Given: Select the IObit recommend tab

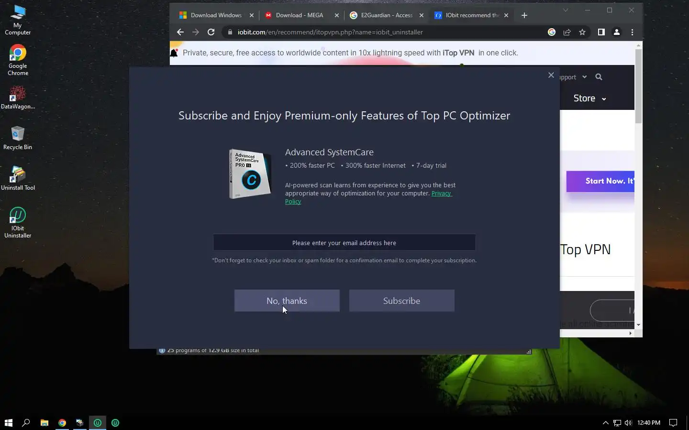Looking at the screenshot, I should tap(472, 15).
